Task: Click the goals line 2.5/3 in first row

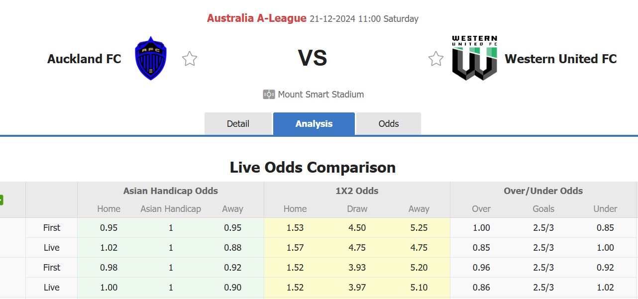Action: tap(543, 228)
